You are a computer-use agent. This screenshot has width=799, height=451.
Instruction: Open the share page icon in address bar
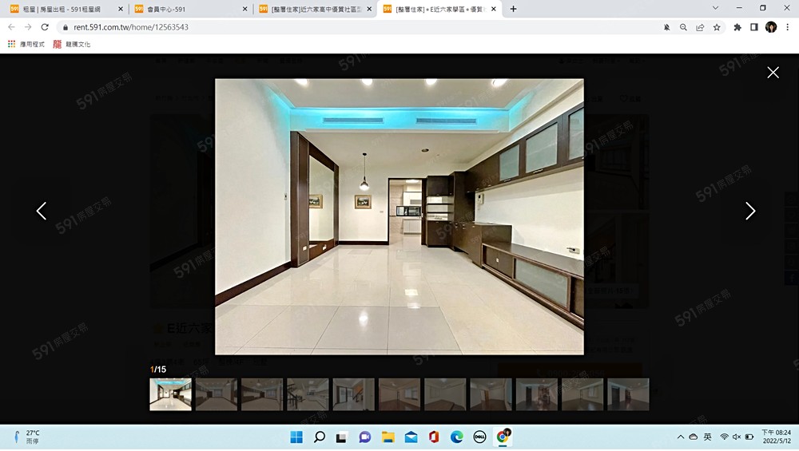coord(700,27)
